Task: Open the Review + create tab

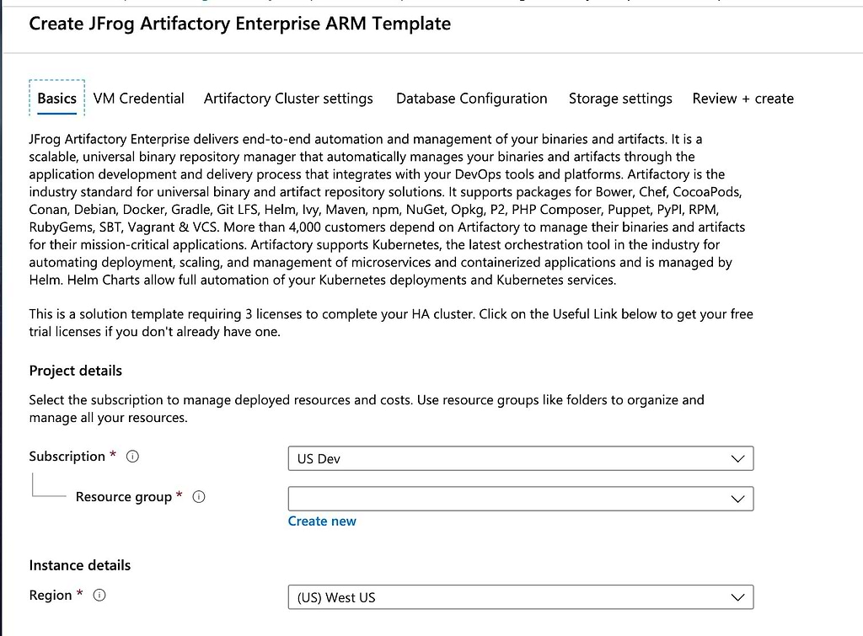Action: pyautogui.click(x=742, y=99)
